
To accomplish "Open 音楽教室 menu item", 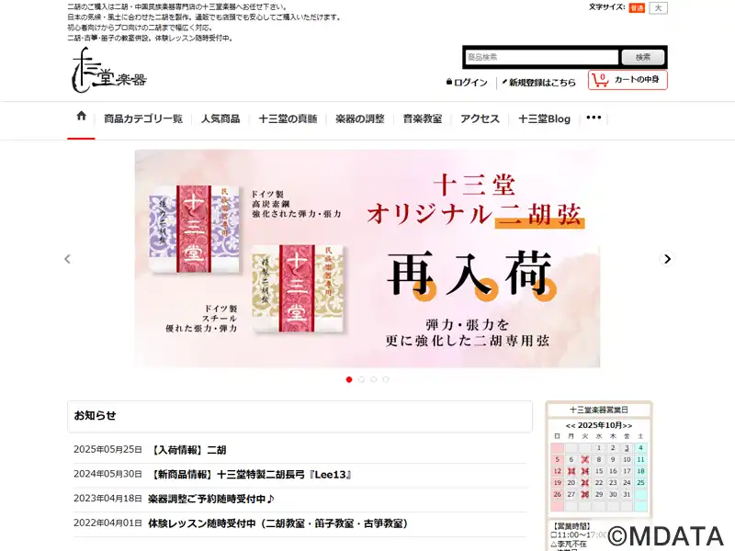I will click(x=423, y=119).
